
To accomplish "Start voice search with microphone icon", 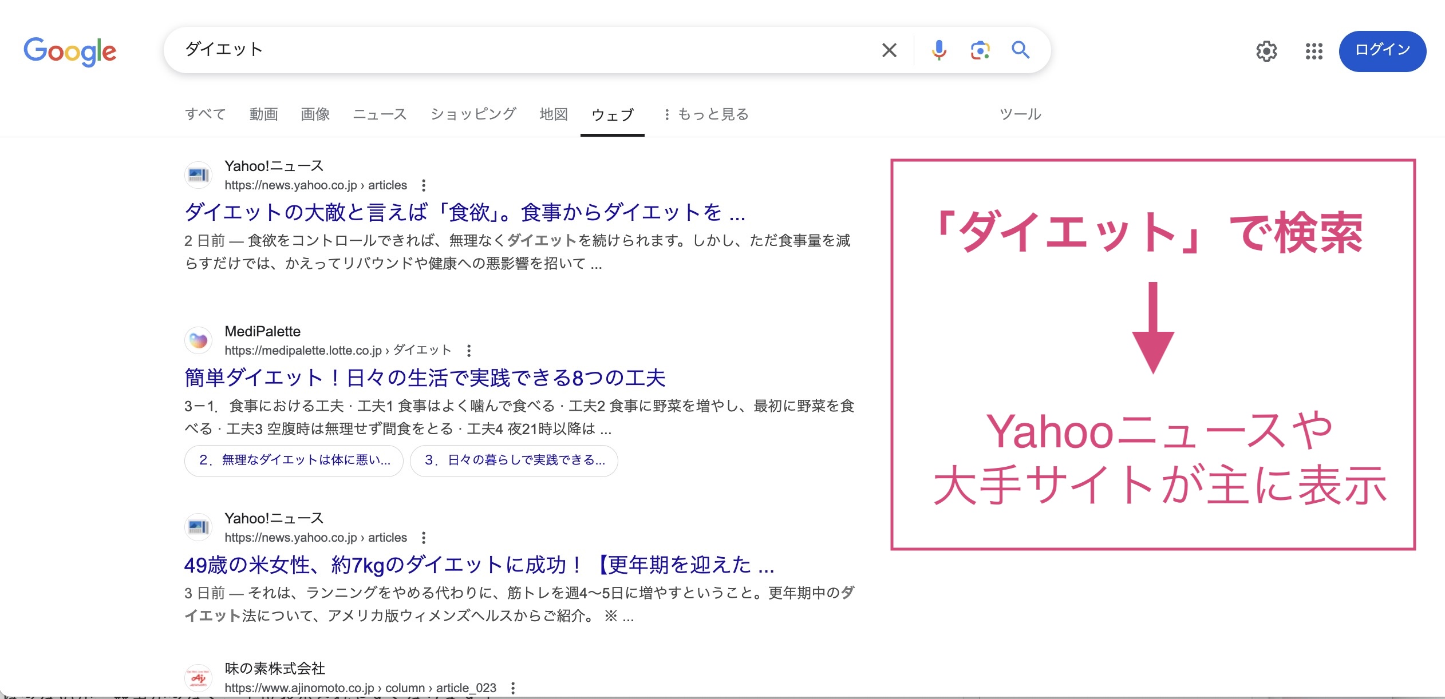I will (x=939, y=50).
